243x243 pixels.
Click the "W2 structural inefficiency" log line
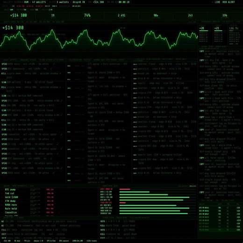click(39, 222)
